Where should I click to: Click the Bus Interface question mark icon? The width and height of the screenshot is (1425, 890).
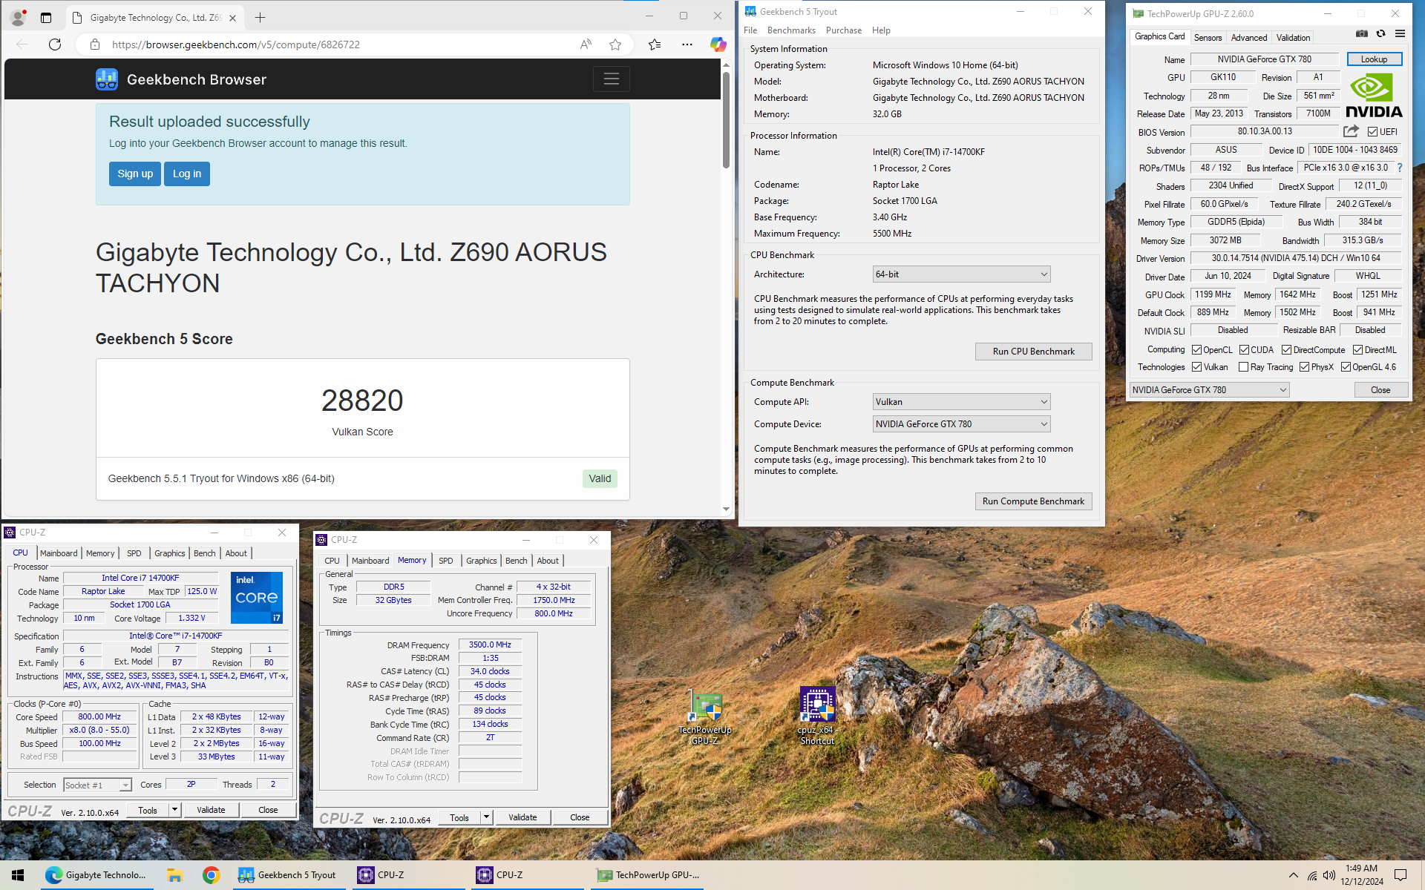[1400, 168]
